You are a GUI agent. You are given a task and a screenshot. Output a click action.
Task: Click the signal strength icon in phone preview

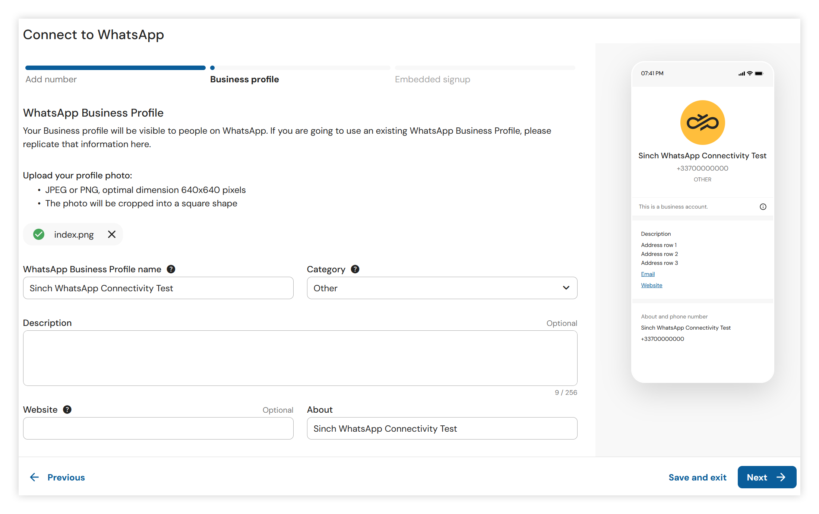click(x=741, y=73)
